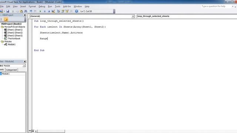
Task: Expand the (General) object dropdown arrow
Action: pyautogui.click(x=133, y=16)
